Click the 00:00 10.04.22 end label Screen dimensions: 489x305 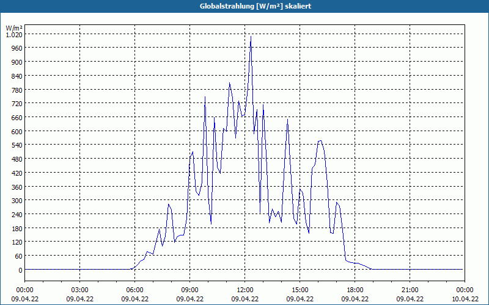[465, 295]
